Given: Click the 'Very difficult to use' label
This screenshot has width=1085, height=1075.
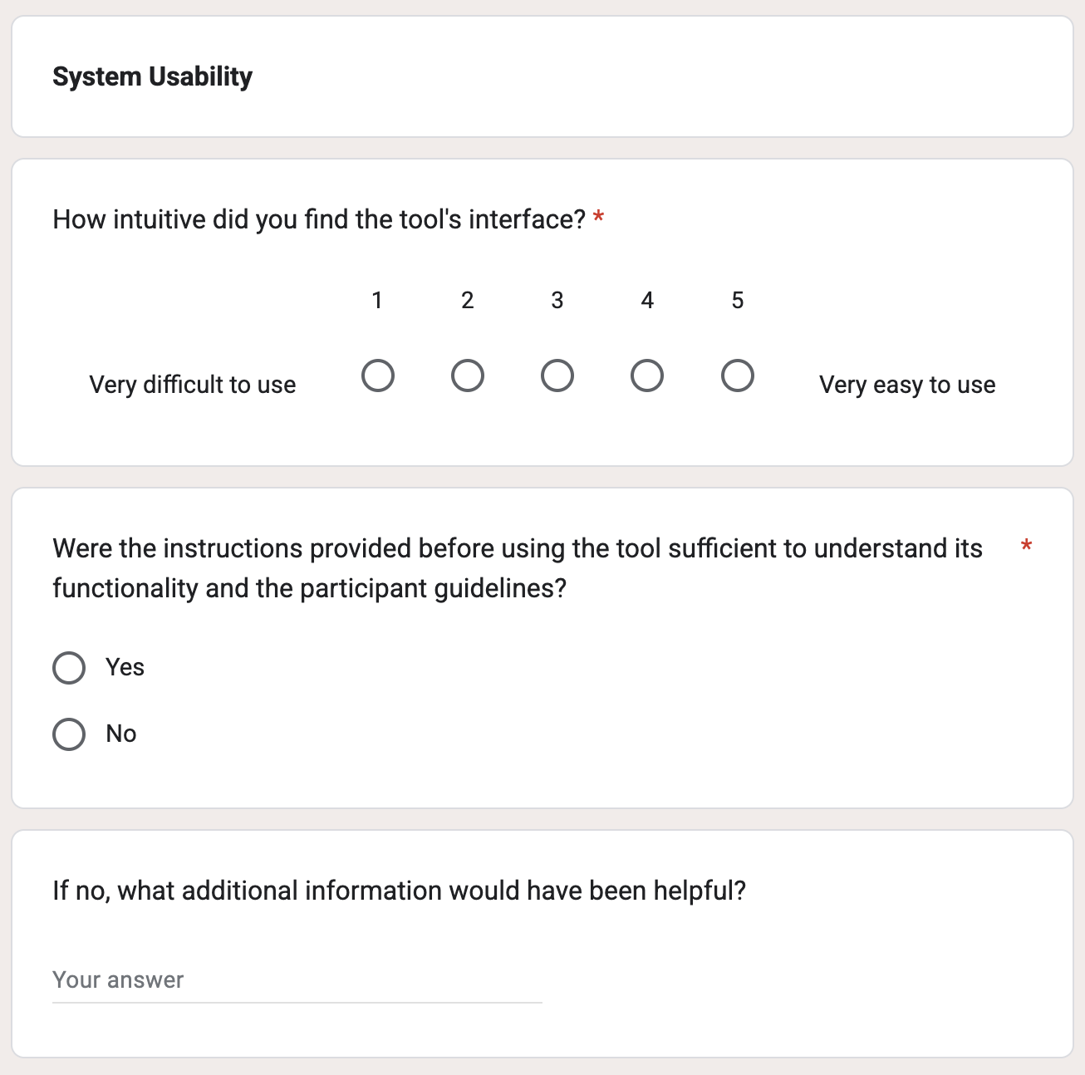Looking at the screenshot, I should point(193,385).
